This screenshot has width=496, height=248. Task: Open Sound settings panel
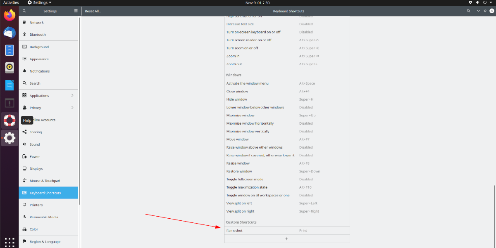(x=48, y=144)
